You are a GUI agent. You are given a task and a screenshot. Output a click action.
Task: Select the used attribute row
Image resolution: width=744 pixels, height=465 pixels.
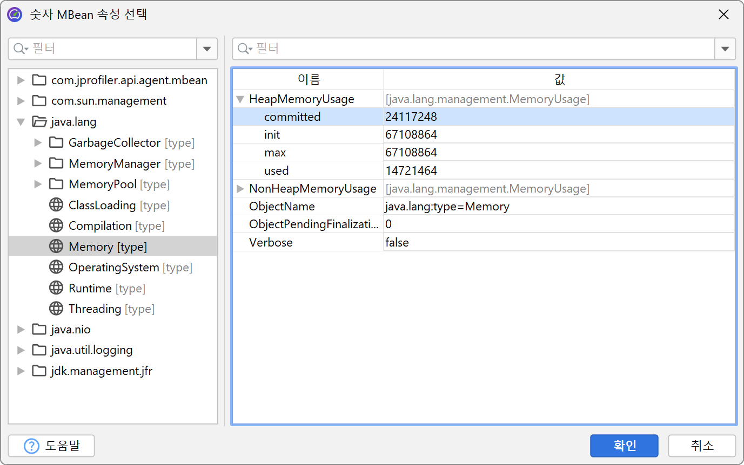[277, 171]
